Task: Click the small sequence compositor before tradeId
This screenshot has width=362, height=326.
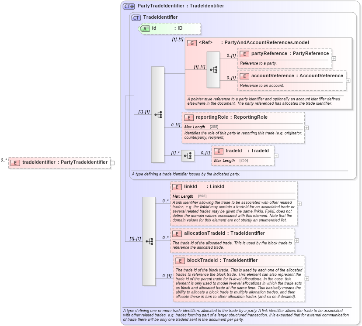Action: (188, 156)
